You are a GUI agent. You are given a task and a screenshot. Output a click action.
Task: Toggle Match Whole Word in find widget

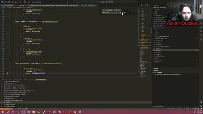click(x=118, y=10)
